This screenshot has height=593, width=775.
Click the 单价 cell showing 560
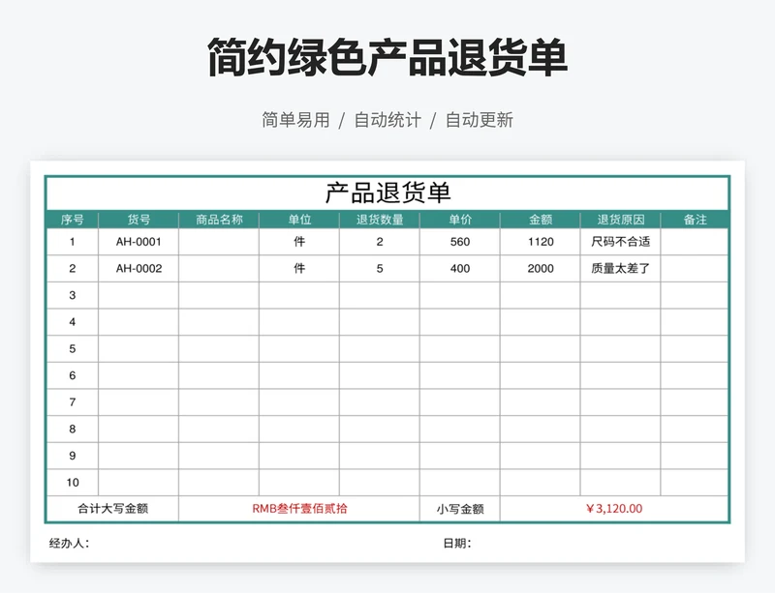tap(459, 242)
